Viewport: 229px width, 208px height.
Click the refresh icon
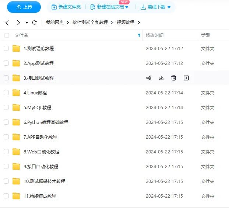click(35, 22)
